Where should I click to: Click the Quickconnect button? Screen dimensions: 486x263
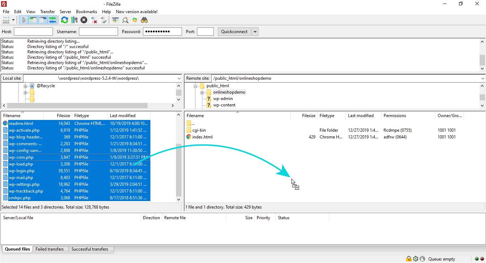click(x=234, y=32)
